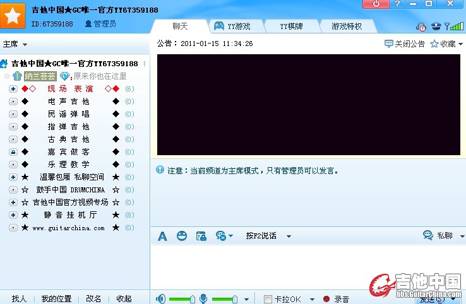Select user 納兰芸芸 in the list
The width and height of the screenshot is (466, 304).
40,76
